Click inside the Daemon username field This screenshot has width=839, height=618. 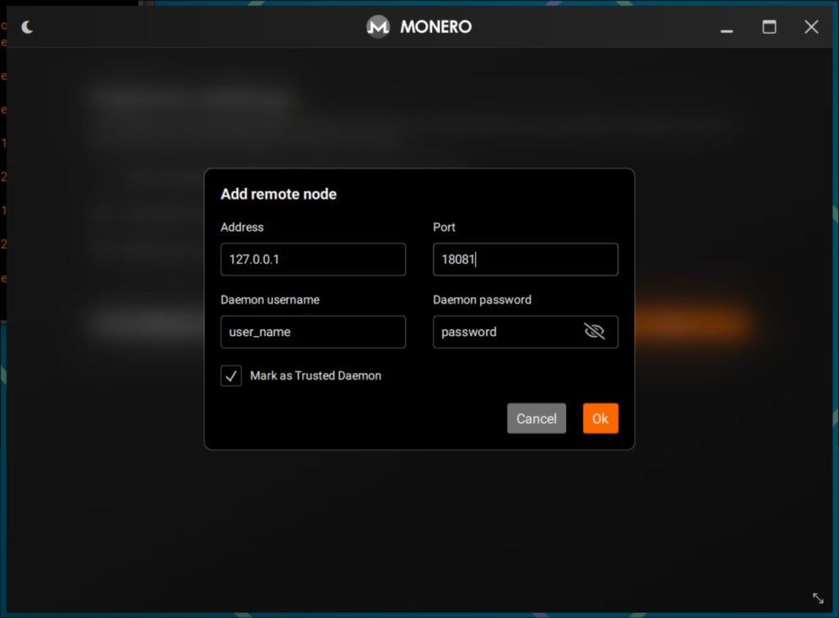tap(313, 332)
